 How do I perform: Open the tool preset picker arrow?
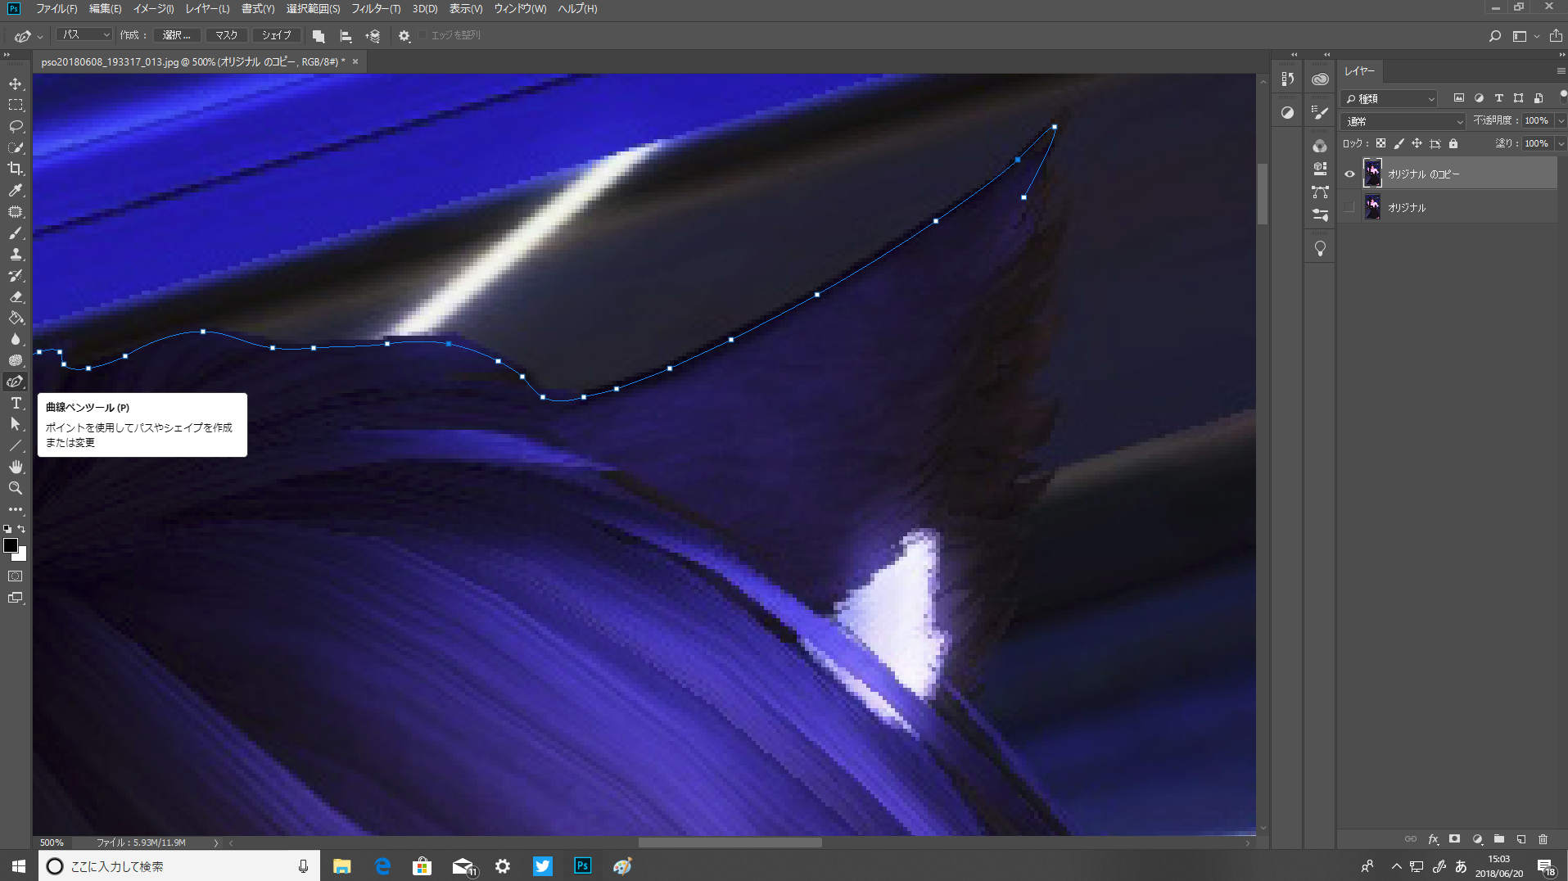pyautogui.click(x=39, y=37)
